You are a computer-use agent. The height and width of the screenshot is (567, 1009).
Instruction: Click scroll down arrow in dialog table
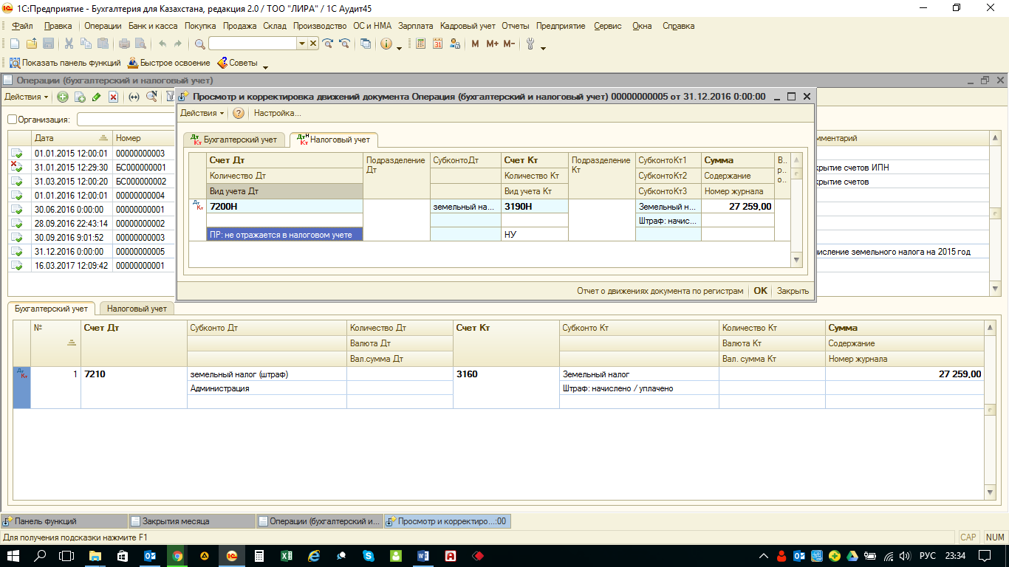pos(796,260)
